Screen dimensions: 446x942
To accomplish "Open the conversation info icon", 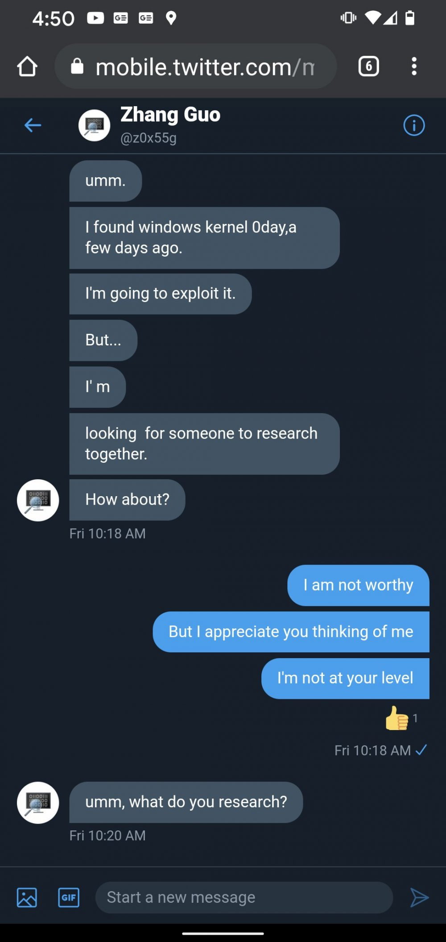I will [x=414, y=125].
